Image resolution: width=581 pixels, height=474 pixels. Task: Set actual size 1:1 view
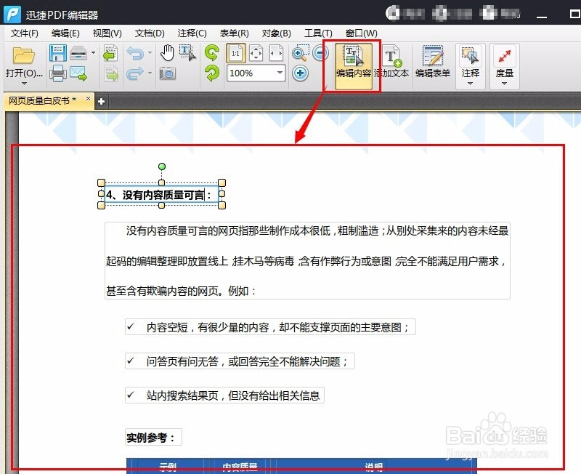tap(235, 53)
